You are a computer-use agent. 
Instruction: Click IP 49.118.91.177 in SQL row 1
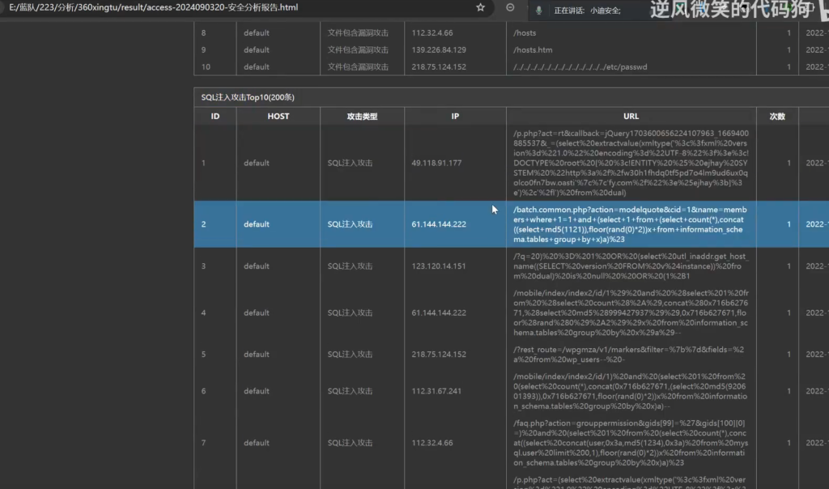point(436,163)
